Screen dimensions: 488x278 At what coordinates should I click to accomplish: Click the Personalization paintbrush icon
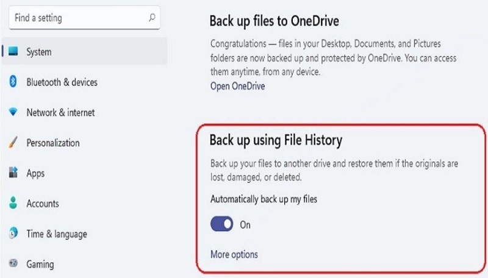pyautogui.click(x=13, y=143)
